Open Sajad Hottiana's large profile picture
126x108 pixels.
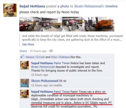(10, 10)
